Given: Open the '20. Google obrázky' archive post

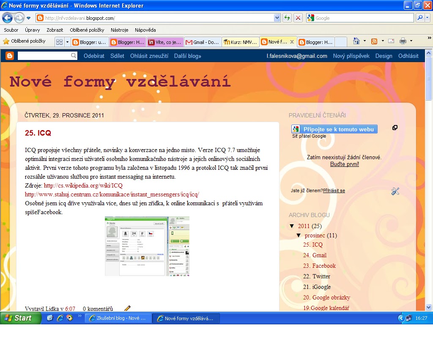Looking at the screenshot, I should 326,297.
